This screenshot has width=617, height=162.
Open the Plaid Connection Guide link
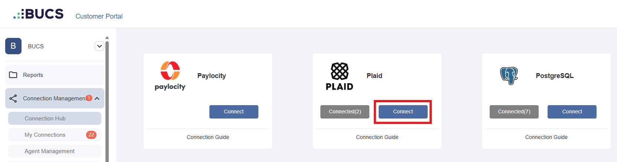click(x=377, y=137)
